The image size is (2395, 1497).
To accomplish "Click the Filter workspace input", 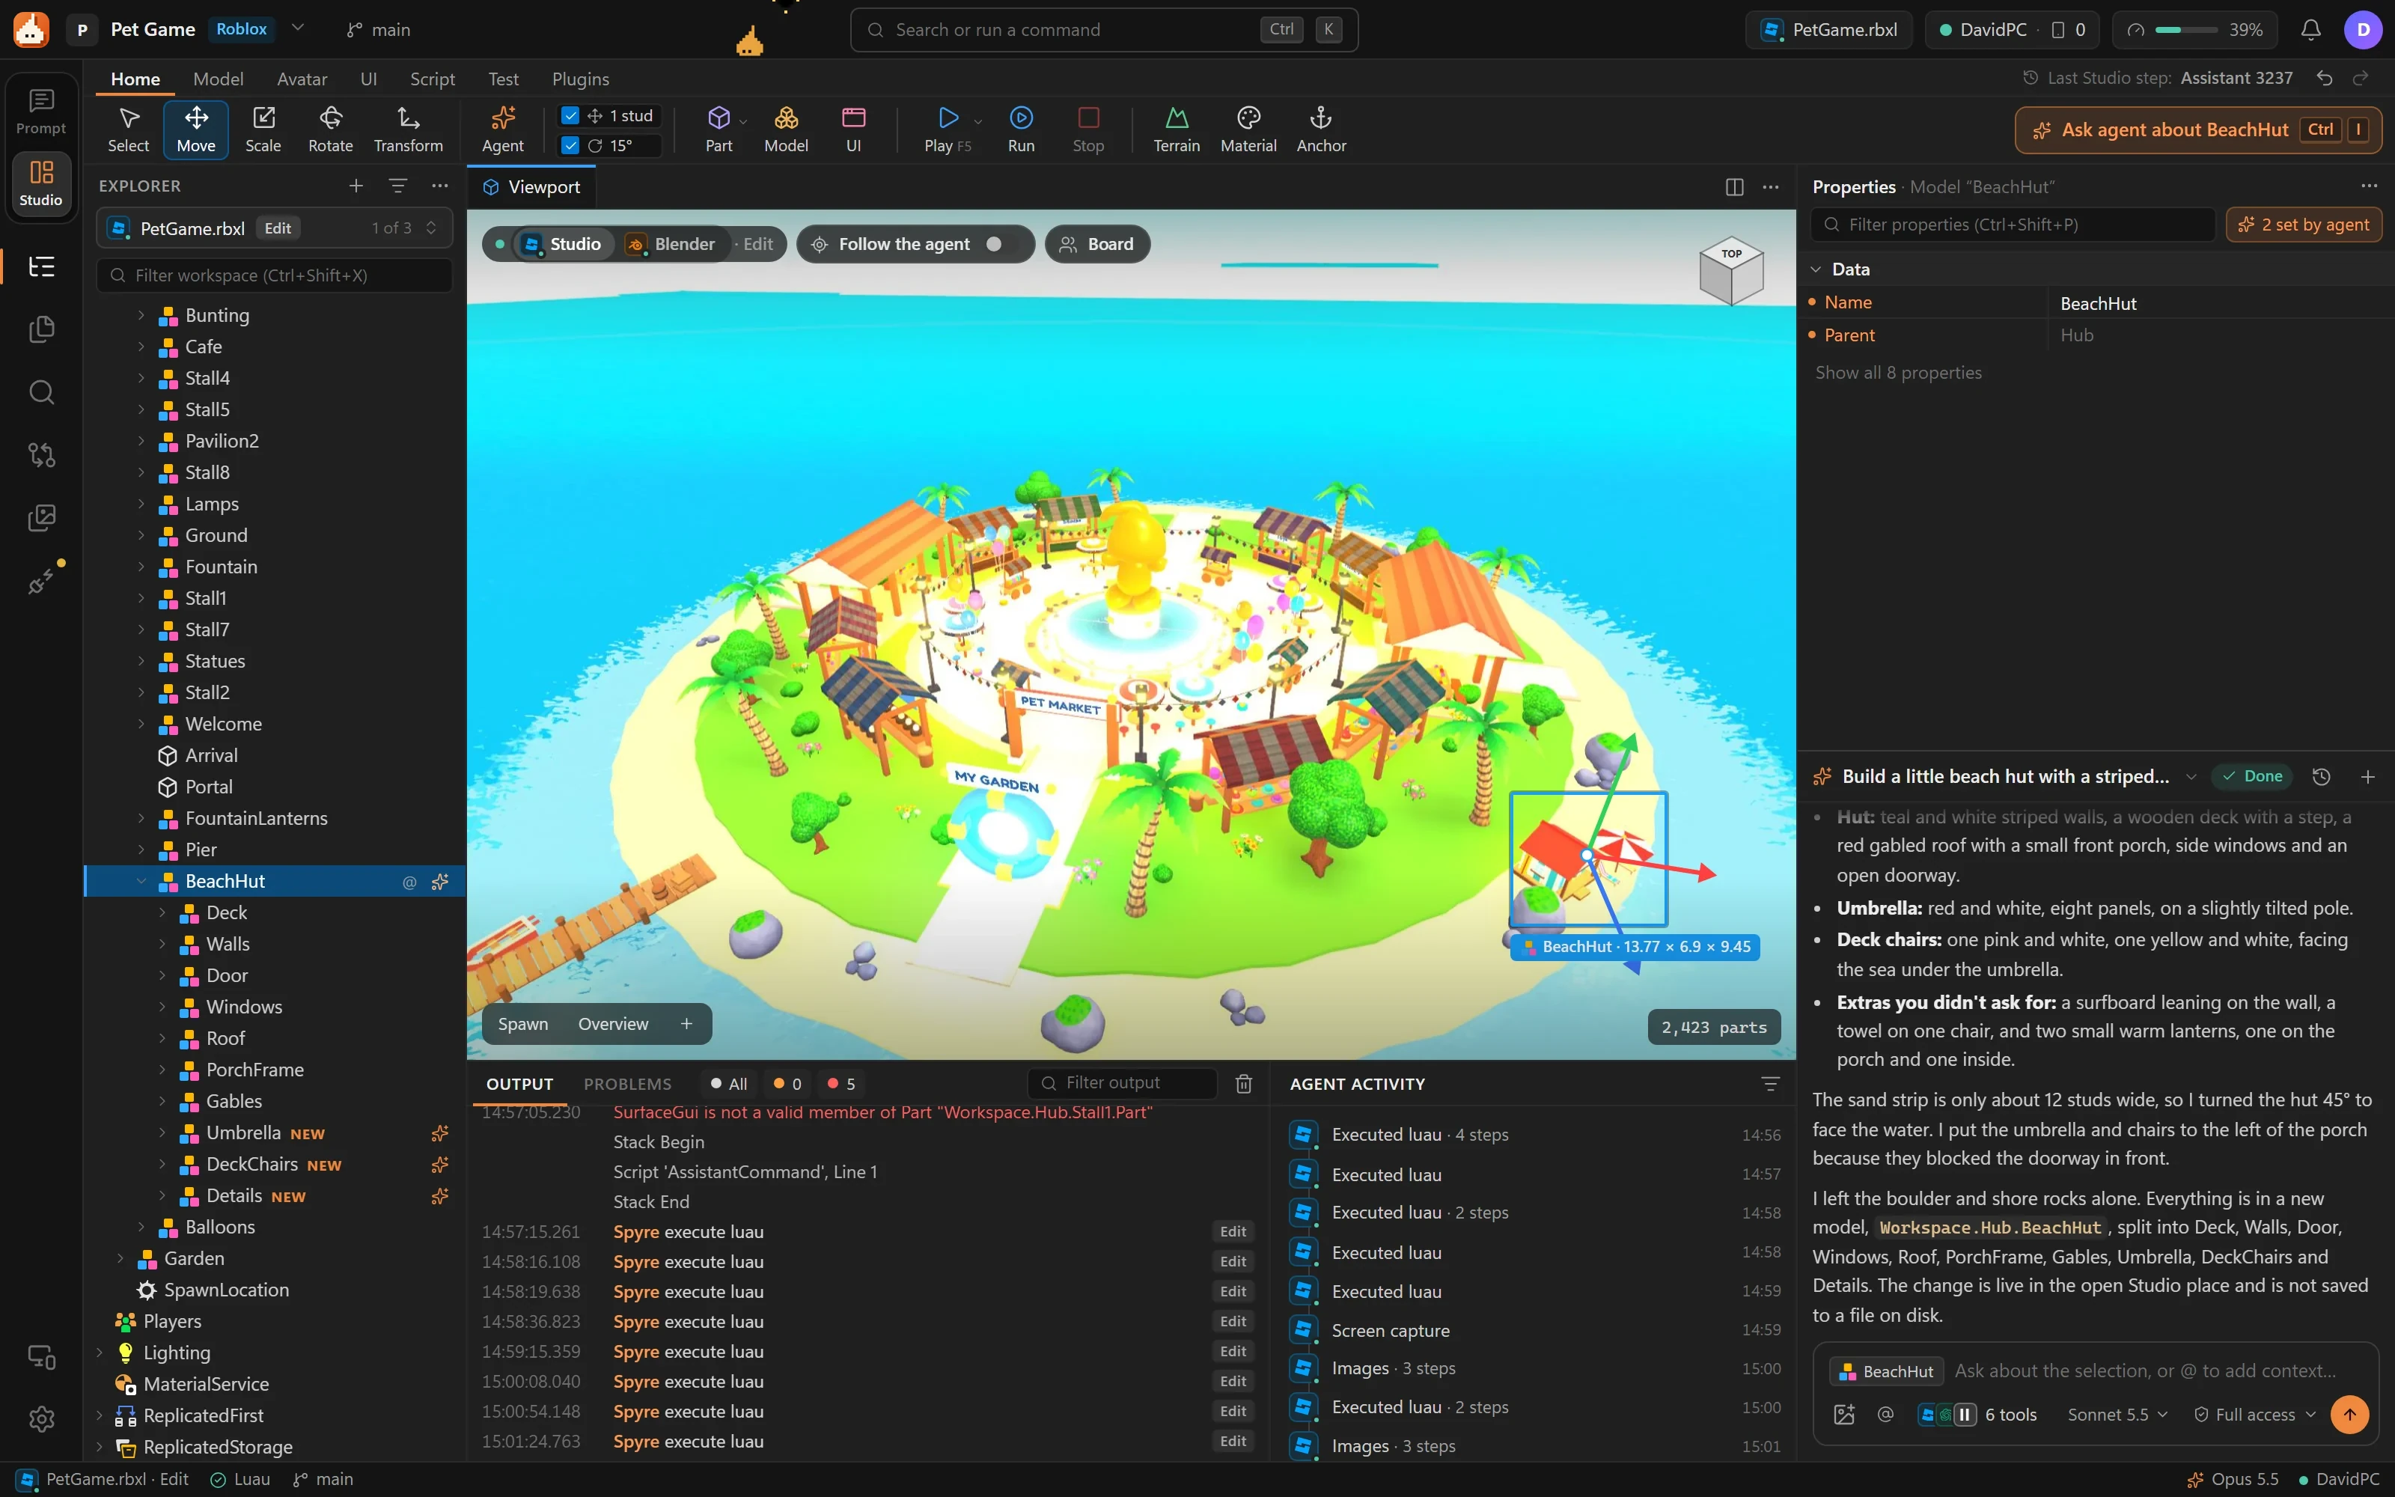I will (x=275, y=275).
